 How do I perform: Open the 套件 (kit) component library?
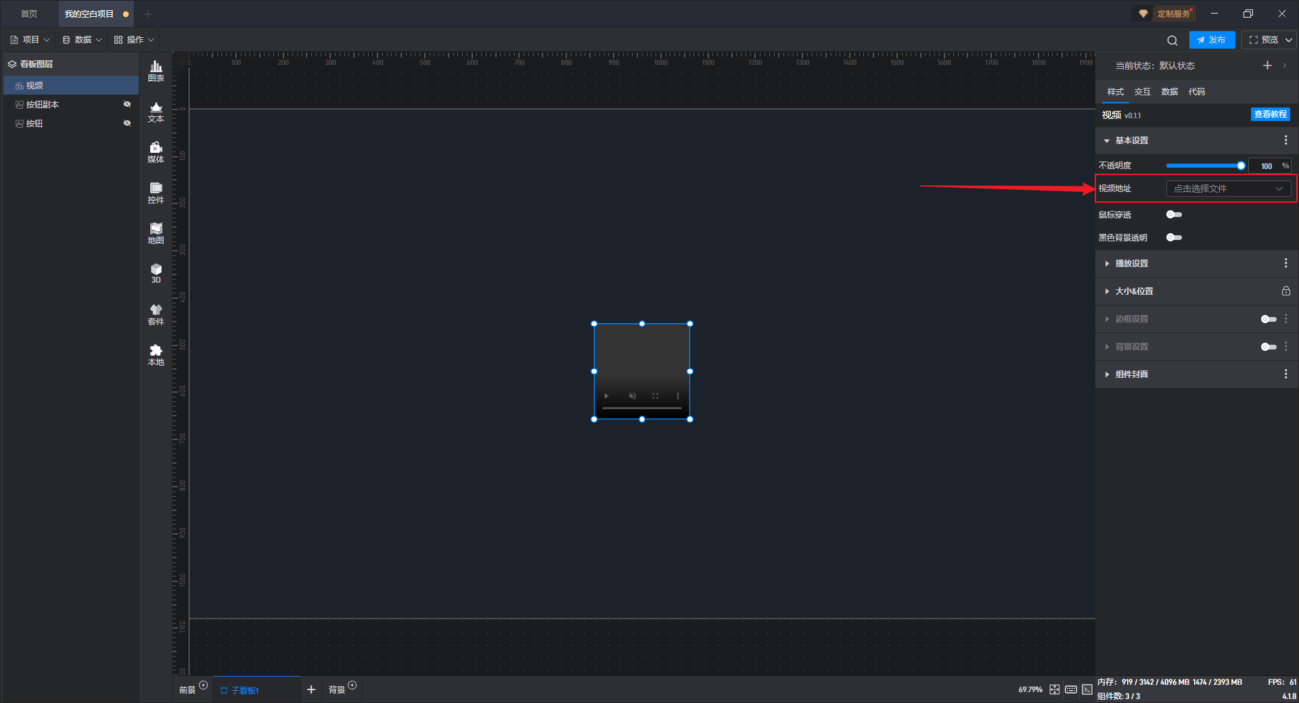click(156, 314)
